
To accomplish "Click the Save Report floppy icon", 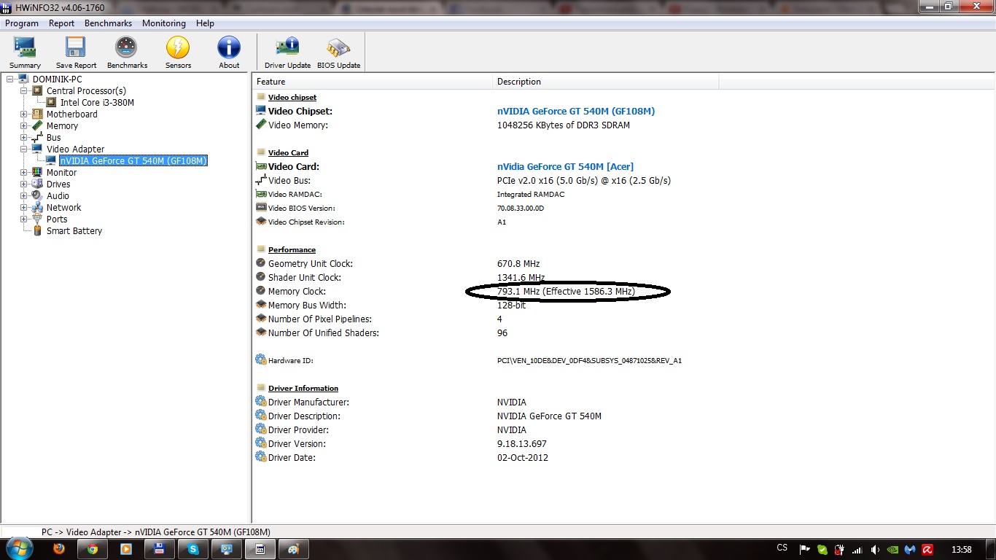I will (x=76, y=52).
